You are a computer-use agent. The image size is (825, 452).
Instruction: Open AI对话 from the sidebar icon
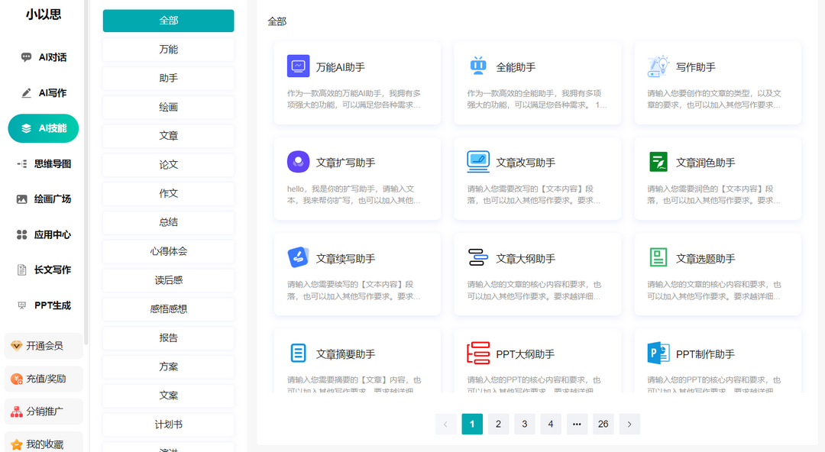point(25,58)
